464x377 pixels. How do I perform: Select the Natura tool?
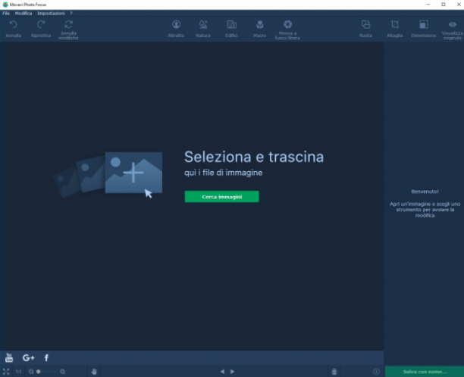(203, 29)
